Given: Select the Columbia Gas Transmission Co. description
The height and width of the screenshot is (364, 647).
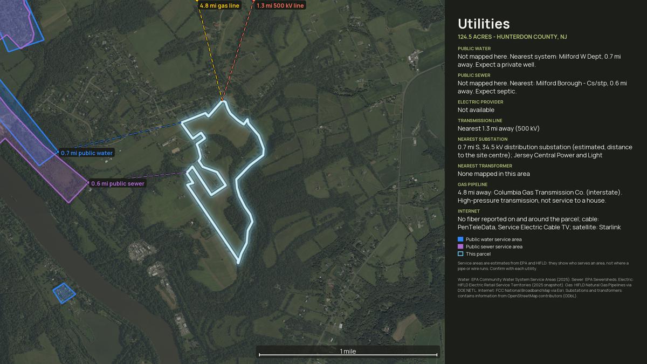Looking at the screenshot, I should click(x=540, y=196).
